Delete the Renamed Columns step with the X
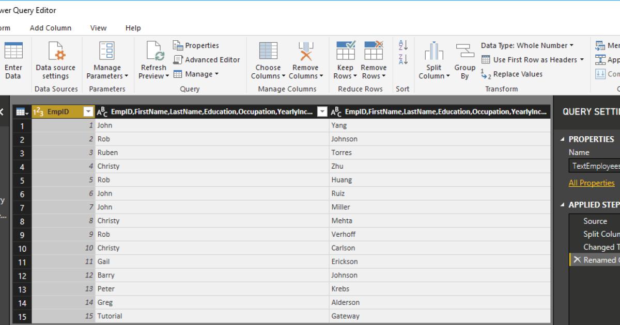 point(577,260)
